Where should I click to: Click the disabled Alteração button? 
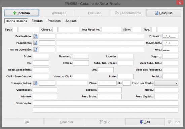tap(57, 13)
